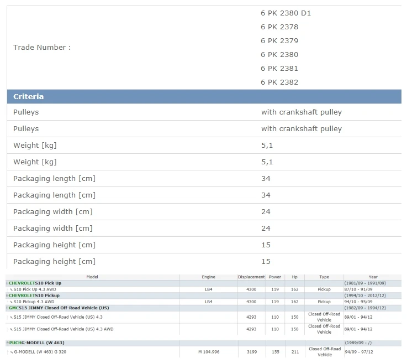Click the Power column header

pyautogui.click(x=275, y=277)
